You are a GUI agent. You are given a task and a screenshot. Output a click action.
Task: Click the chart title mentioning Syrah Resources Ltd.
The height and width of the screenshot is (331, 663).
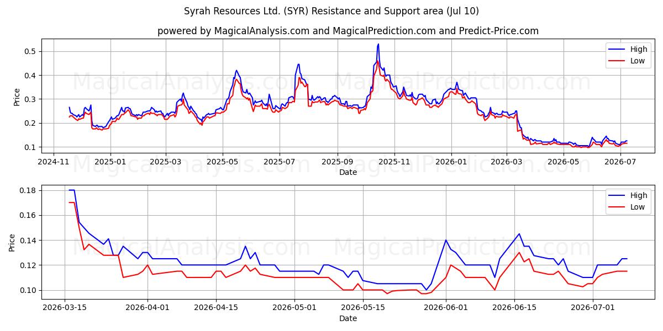point(331,11)
